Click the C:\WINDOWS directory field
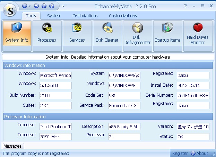The width and height of the screenshot is (216, 157). pyautogui.click(x=124, y=85)
